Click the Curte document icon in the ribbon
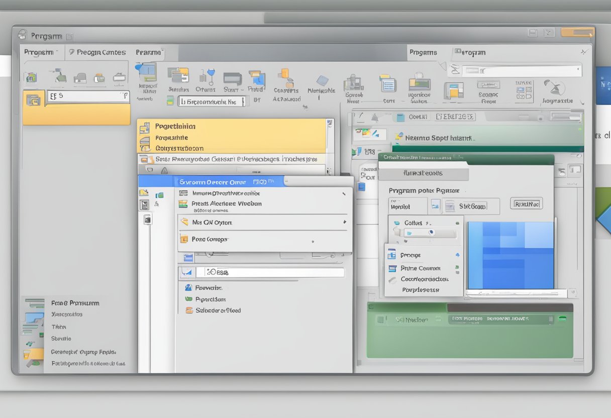Screen dimensions: 611x418 388,83
